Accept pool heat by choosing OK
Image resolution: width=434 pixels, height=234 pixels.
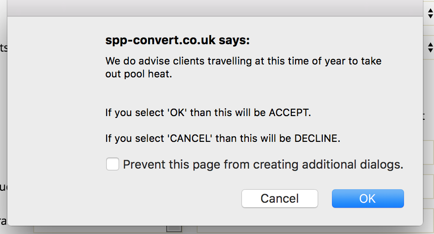[x=368, y=199]
